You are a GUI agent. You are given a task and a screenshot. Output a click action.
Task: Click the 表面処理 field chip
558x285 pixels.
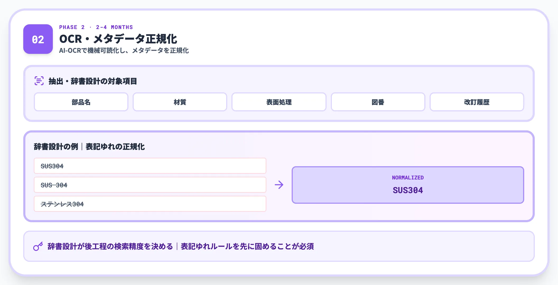(279, 102)
